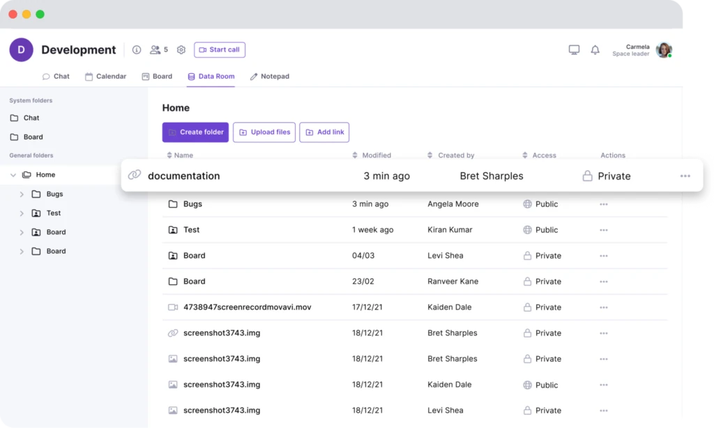Click the Upload files button
This screenshot has height=428, width=714.
[x=264, y=132]
